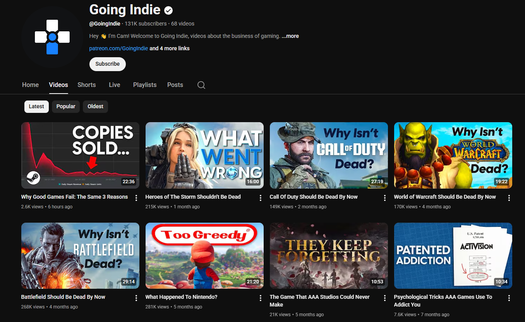Click the Going Indie channel name heading
Screen dimensions: 525x322
click(125, 10)
